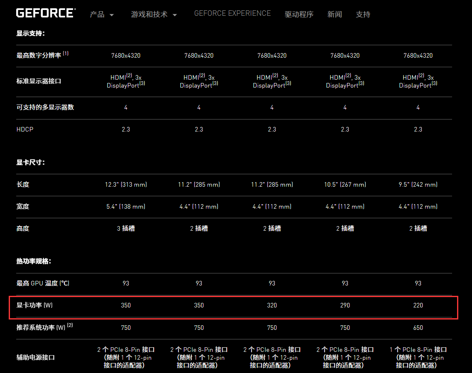Expand the 游戏和技术 dropdown arrow
Viewport: 472px width, 373px height.
click(175, 15)
